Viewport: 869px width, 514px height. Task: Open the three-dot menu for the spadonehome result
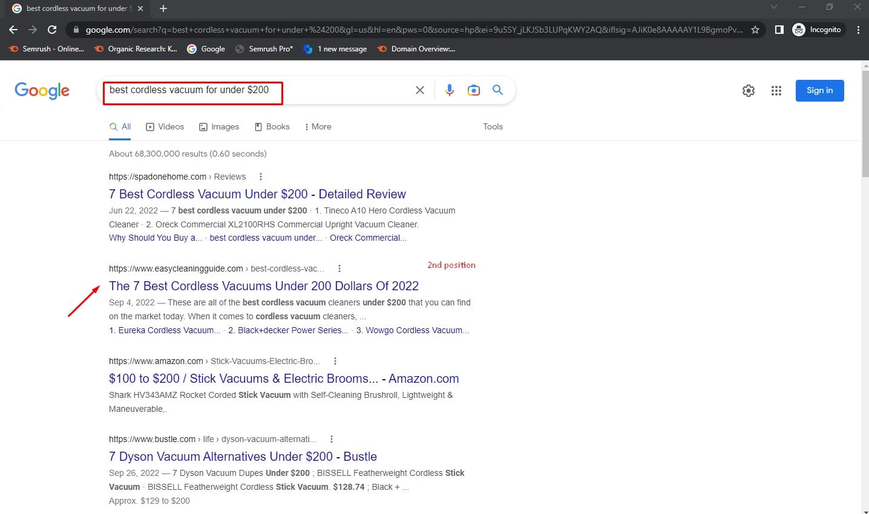[x=260, y=176]
